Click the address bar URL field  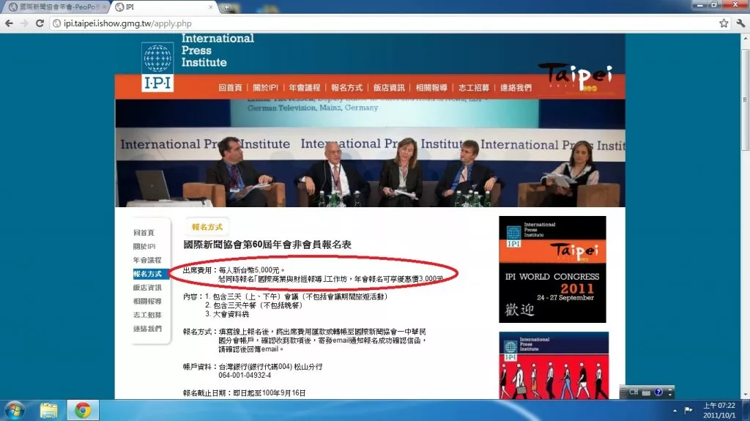[x=382, y=23]
